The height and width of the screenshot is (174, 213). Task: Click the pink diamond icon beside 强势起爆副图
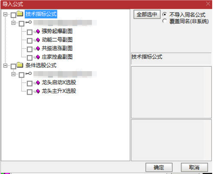coord(38,32)
